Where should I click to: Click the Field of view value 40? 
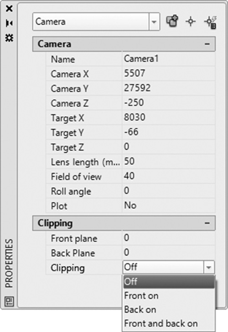(x=168, y=176)
